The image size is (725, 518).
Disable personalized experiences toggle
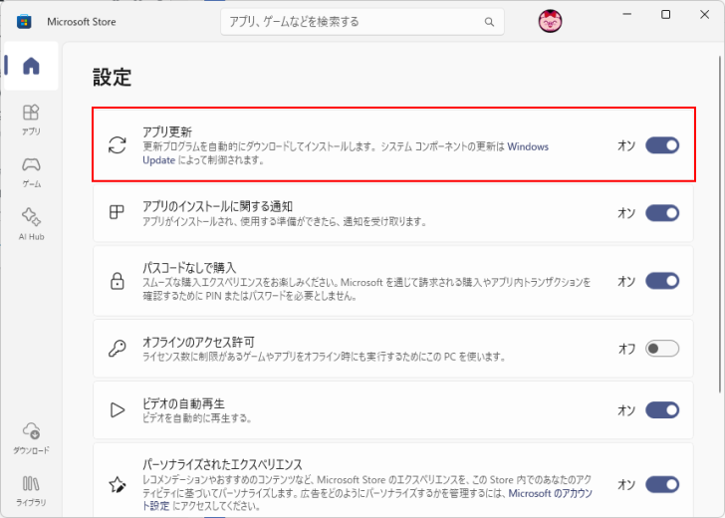point(662,484)
